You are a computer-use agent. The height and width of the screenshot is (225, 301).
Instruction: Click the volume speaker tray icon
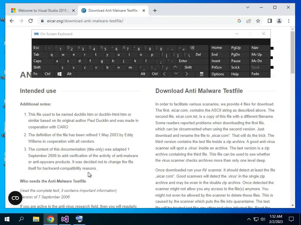click(x=263, y=219)
